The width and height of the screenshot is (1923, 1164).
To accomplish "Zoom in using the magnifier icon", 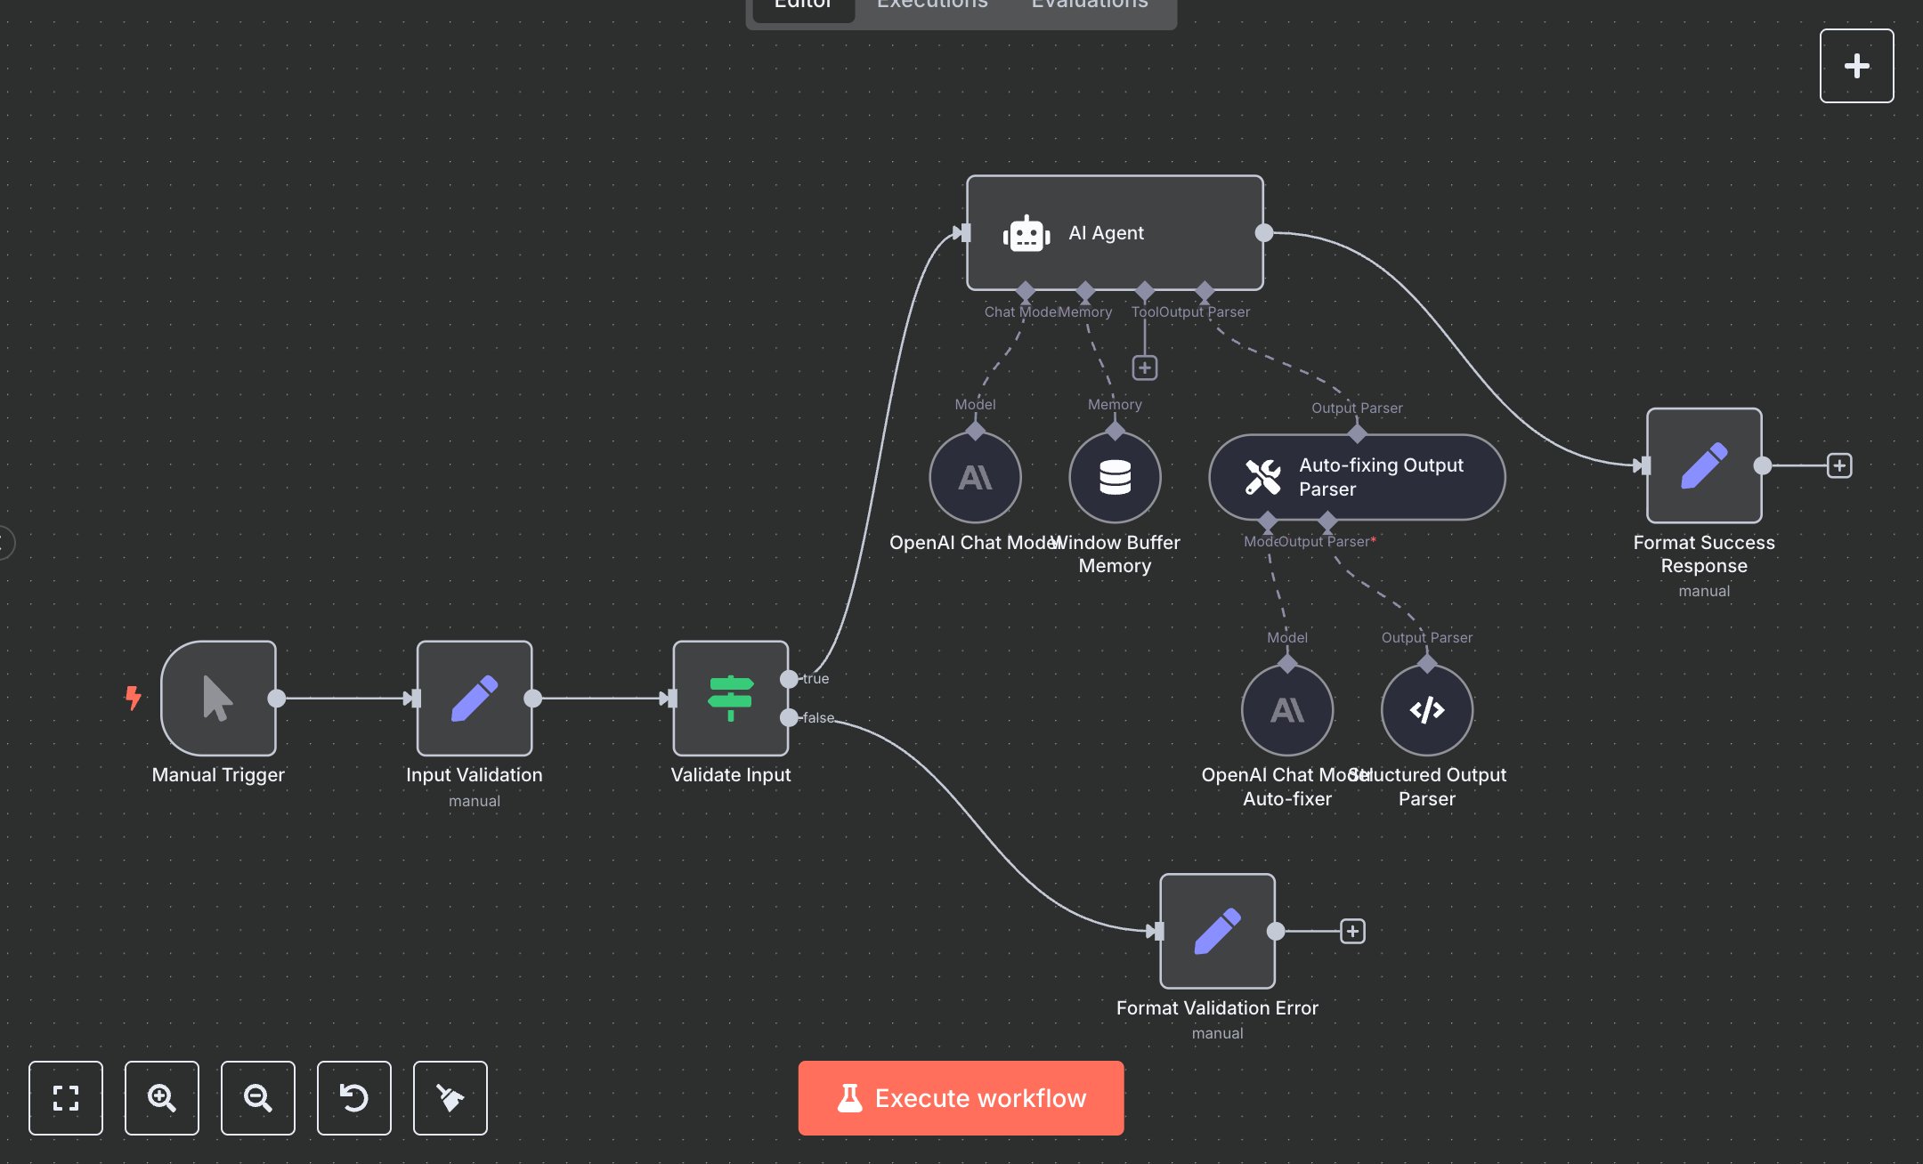I will pos(161,1098).
